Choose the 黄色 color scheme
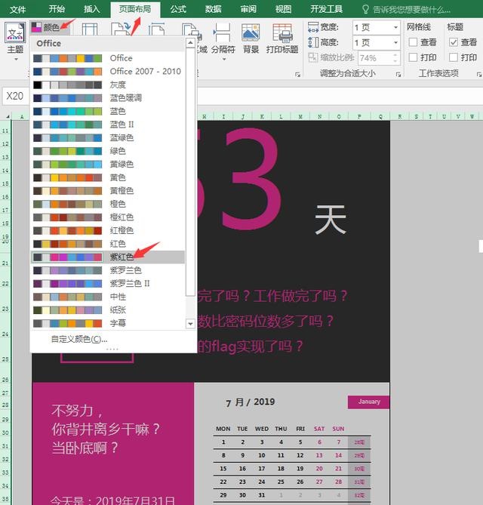 coord(108,177)
